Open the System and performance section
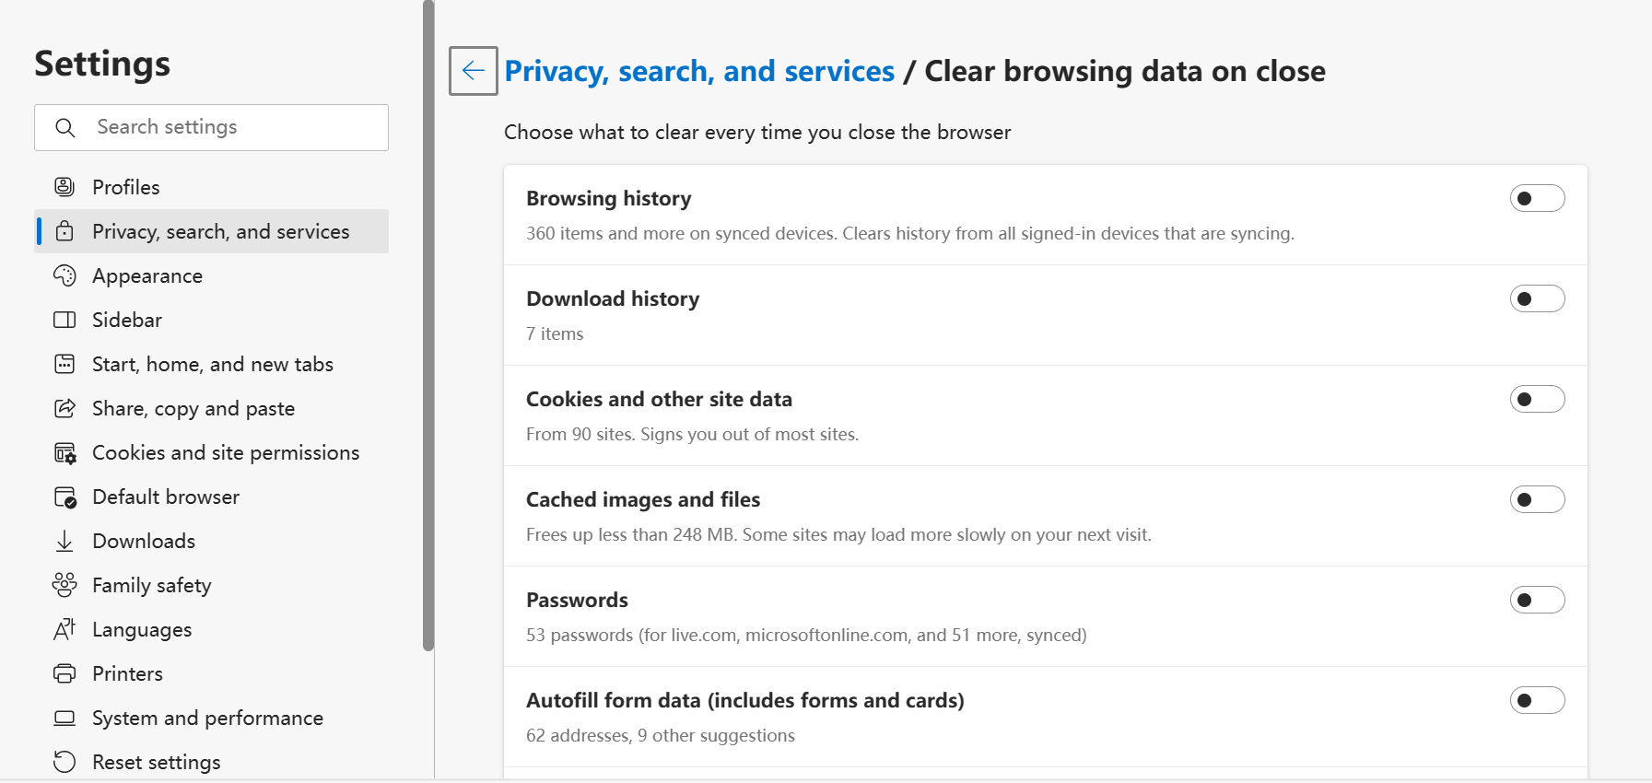This screenshot has height=783, width=1652. coord(207,718)
